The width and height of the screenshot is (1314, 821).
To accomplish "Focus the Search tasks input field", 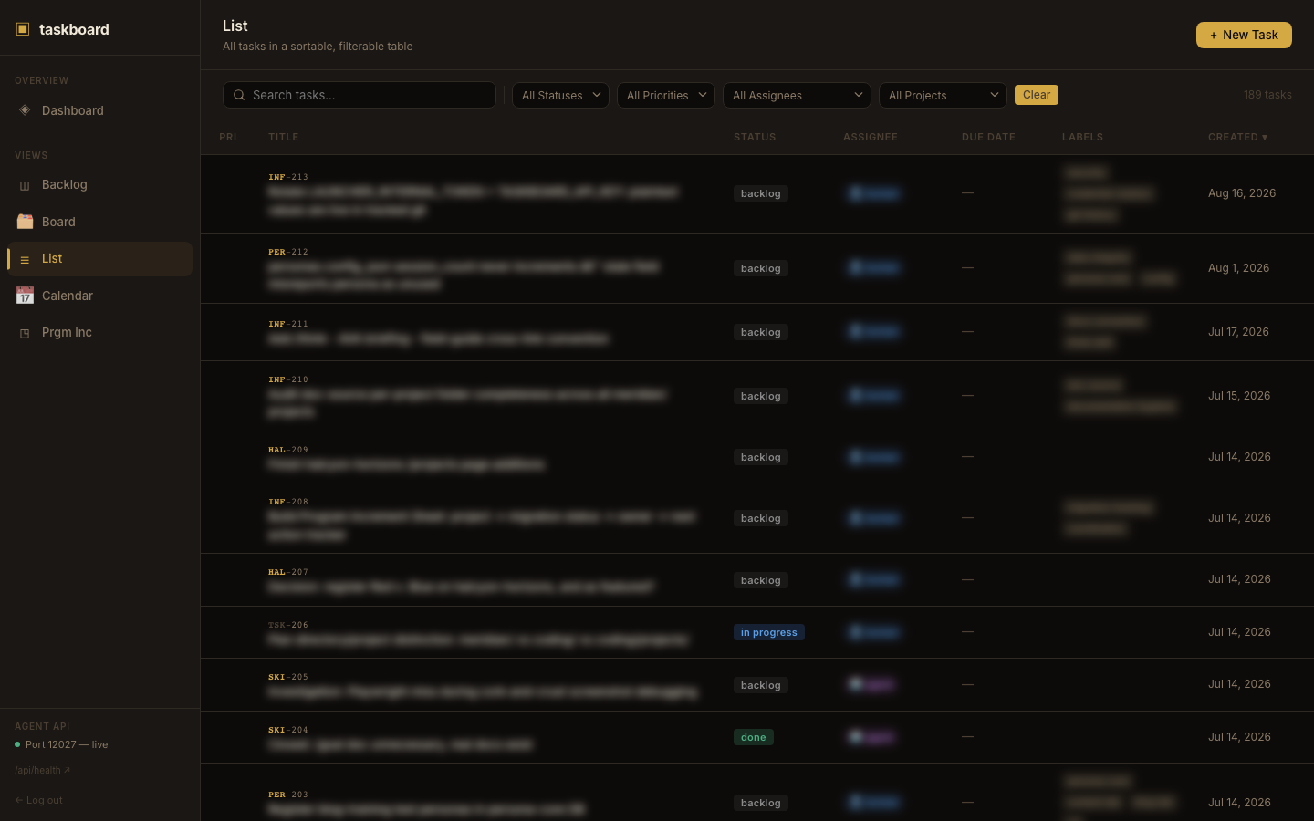I will click(x=360, y=95).
